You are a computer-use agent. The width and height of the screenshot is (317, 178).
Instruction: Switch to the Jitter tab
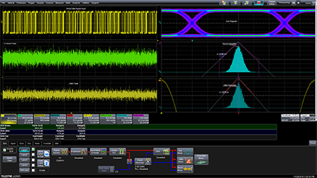57,143
